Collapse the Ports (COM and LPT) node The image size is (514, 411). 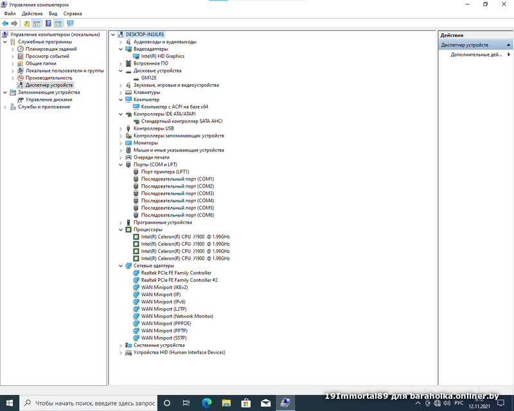[121, 164]
